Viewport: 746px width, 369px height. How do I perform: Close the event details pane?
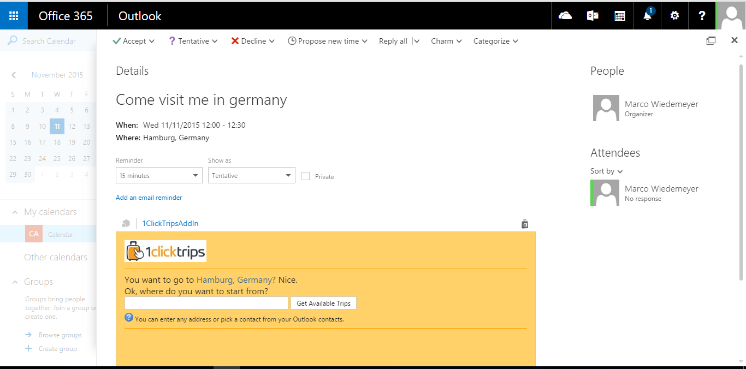pos(735,40)
